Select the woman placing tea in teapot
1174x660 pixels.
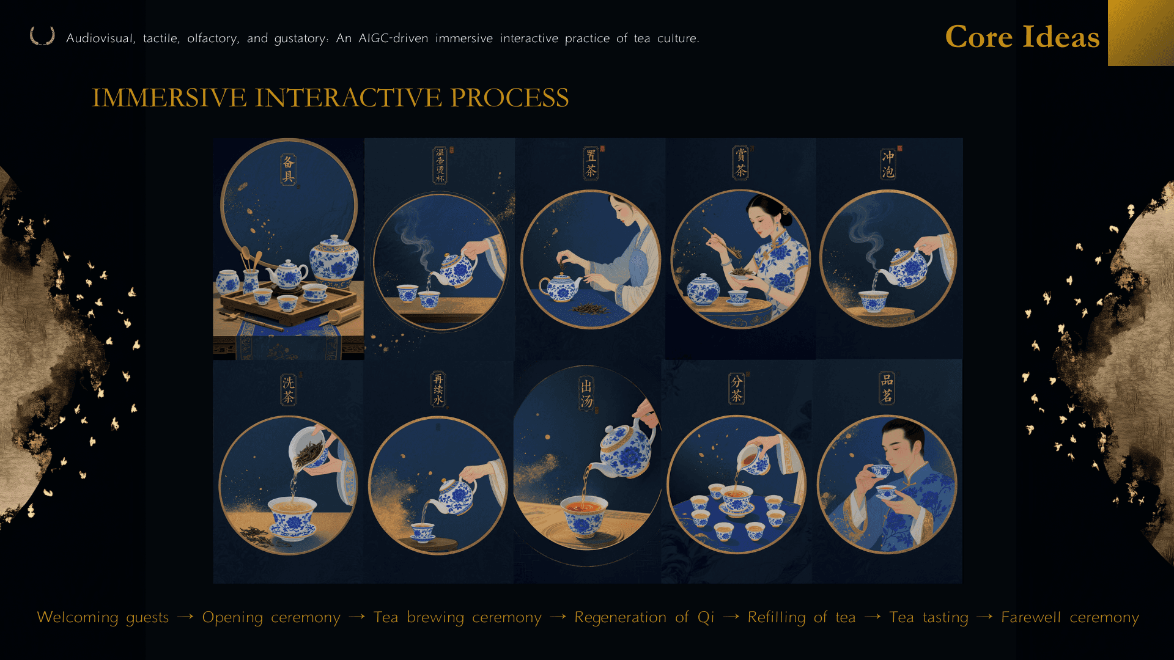point(590,249)
